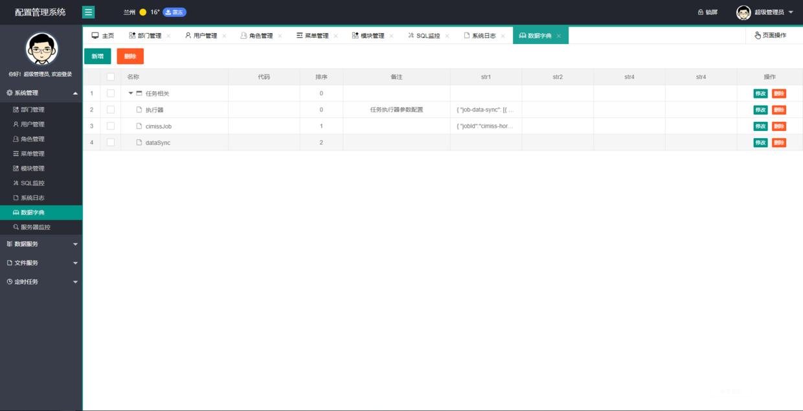Check the checkbox for 执行器 row
803x411 pixels.
coord(110,110)
